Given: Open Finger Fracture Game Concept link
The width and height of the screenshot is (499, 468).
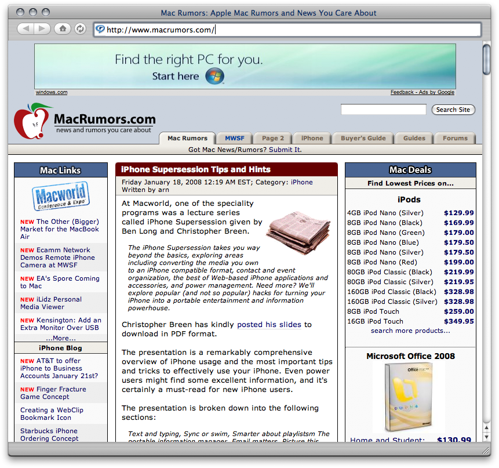Looking at the screenshot, I should click(53, 393).
